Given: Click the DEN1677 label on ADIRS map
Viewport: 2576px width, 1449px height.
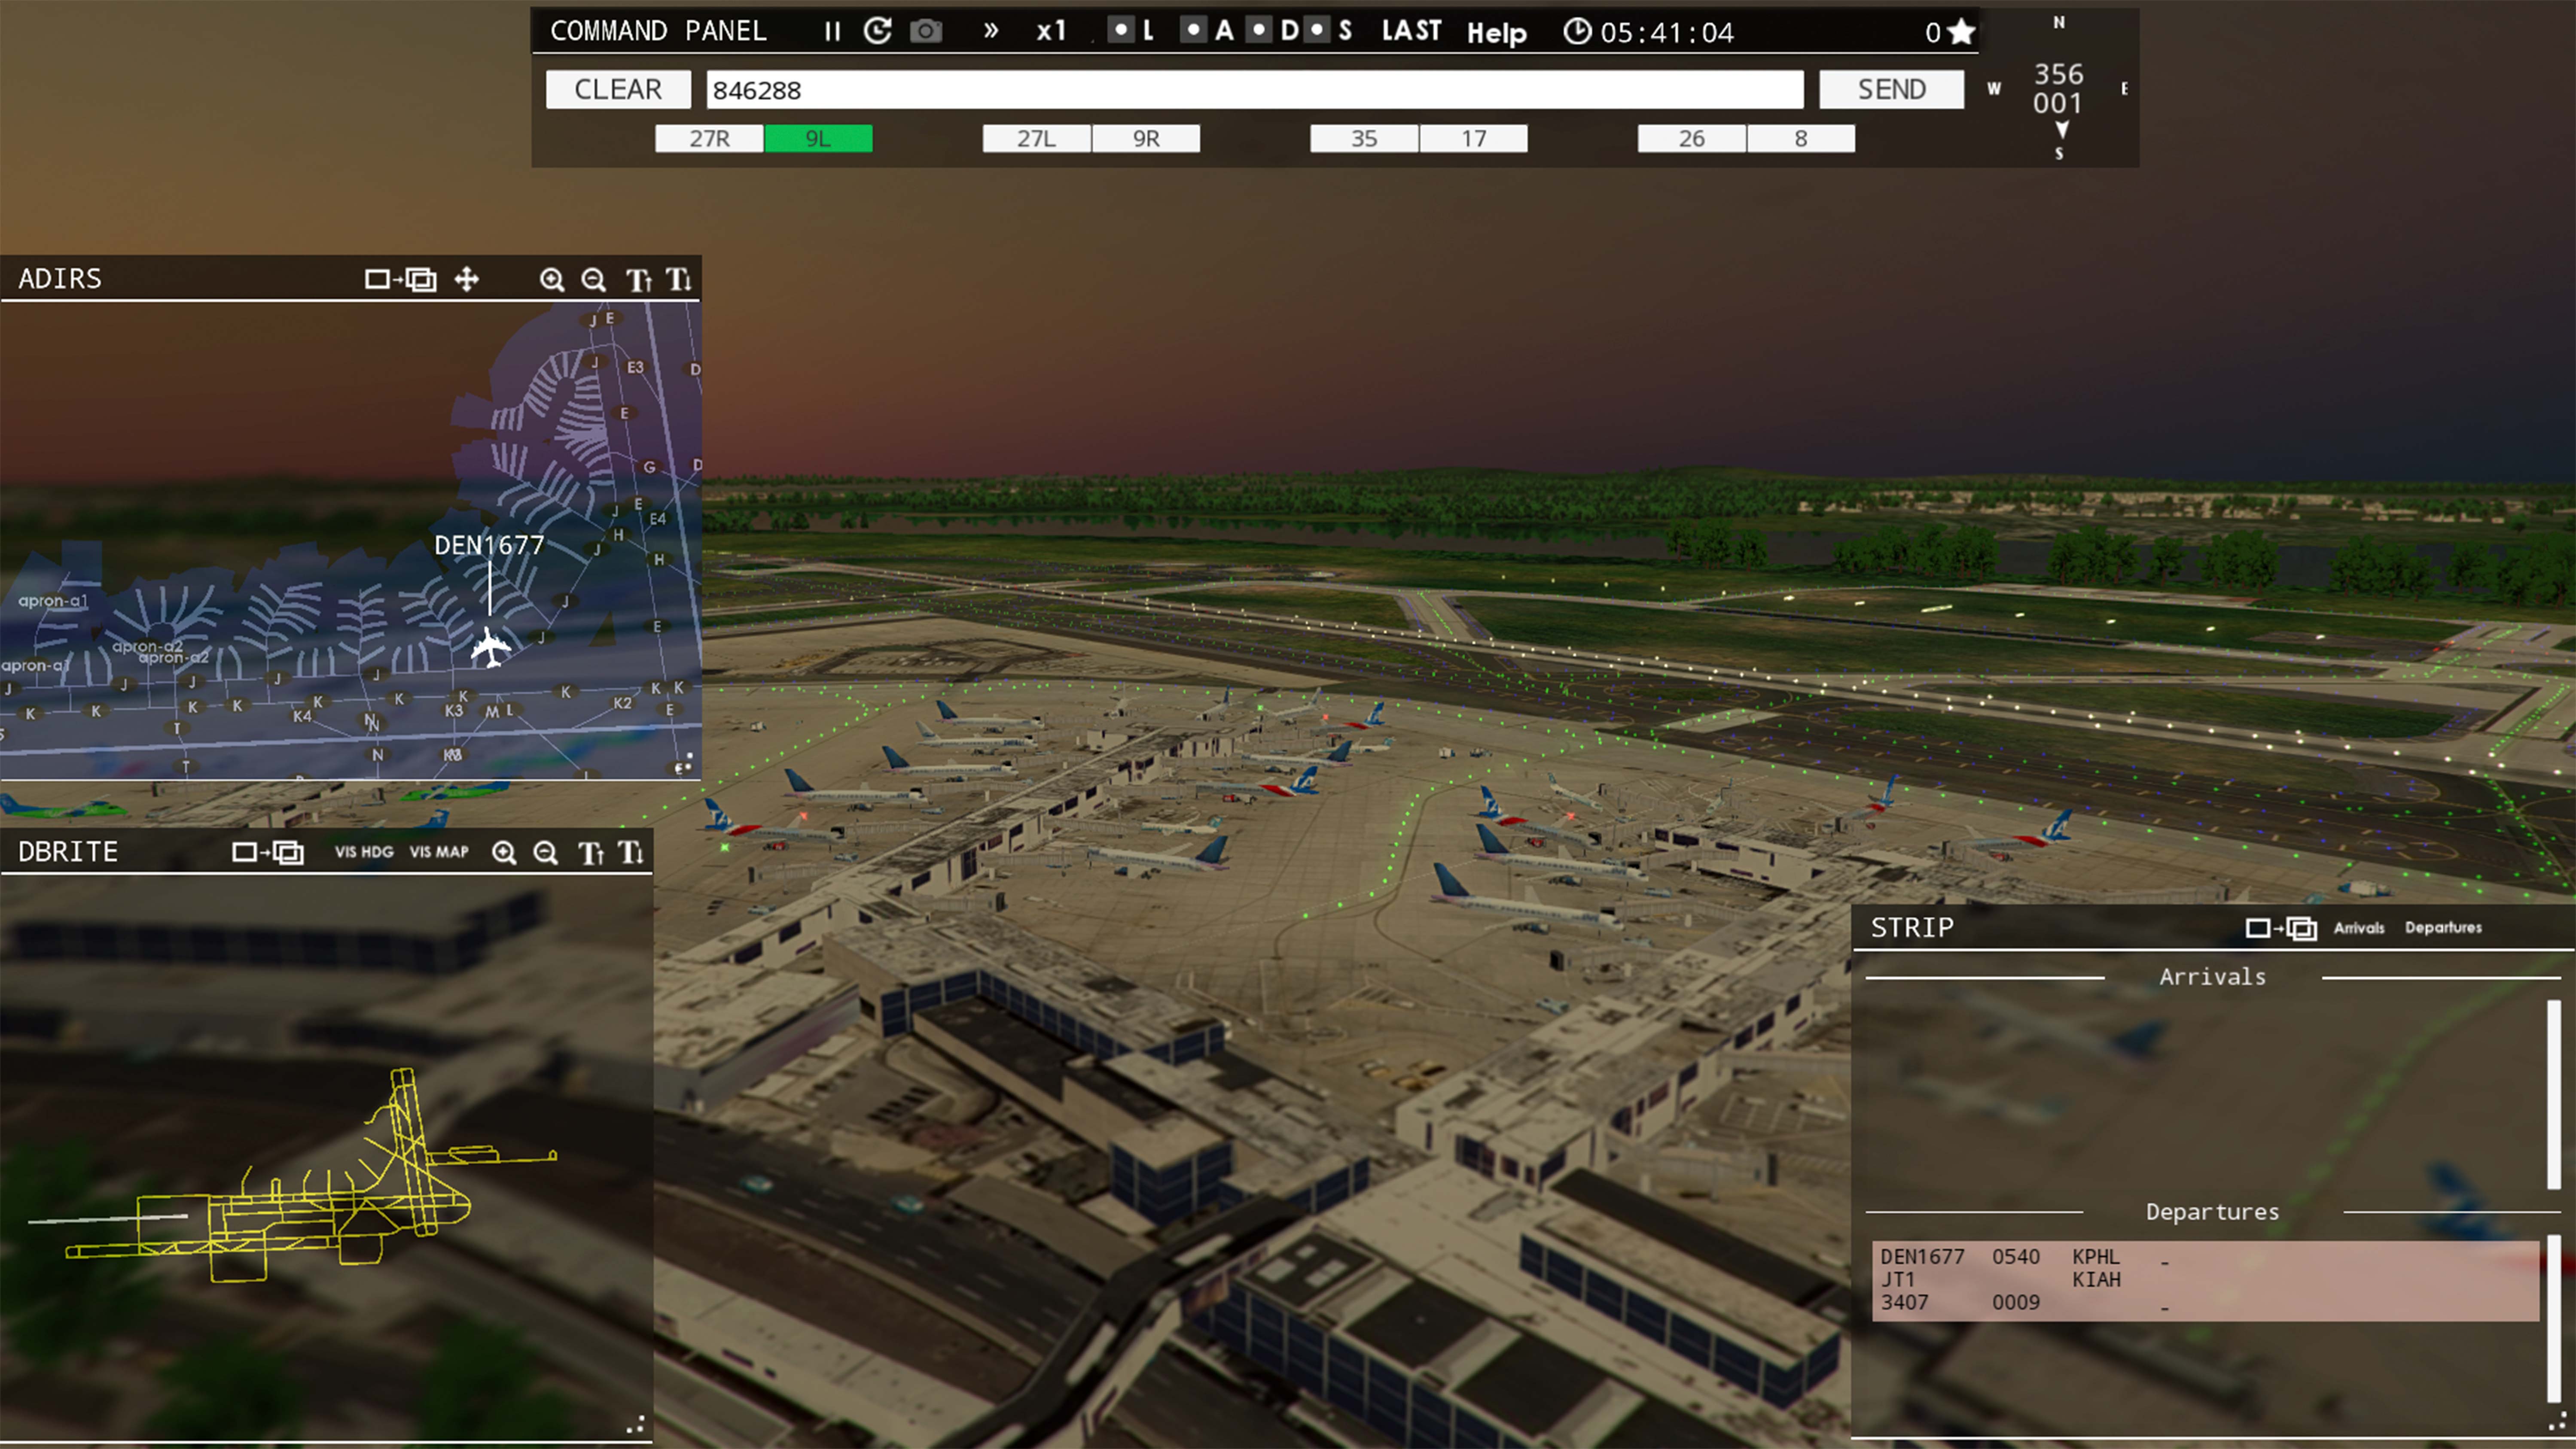Looking at the screenshot, I should 489,546.
